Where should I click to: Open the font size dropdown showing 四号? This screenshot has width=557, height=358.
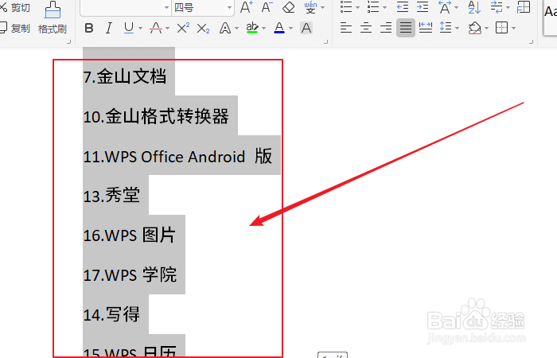pyautogui.click(x=229, y=7)
